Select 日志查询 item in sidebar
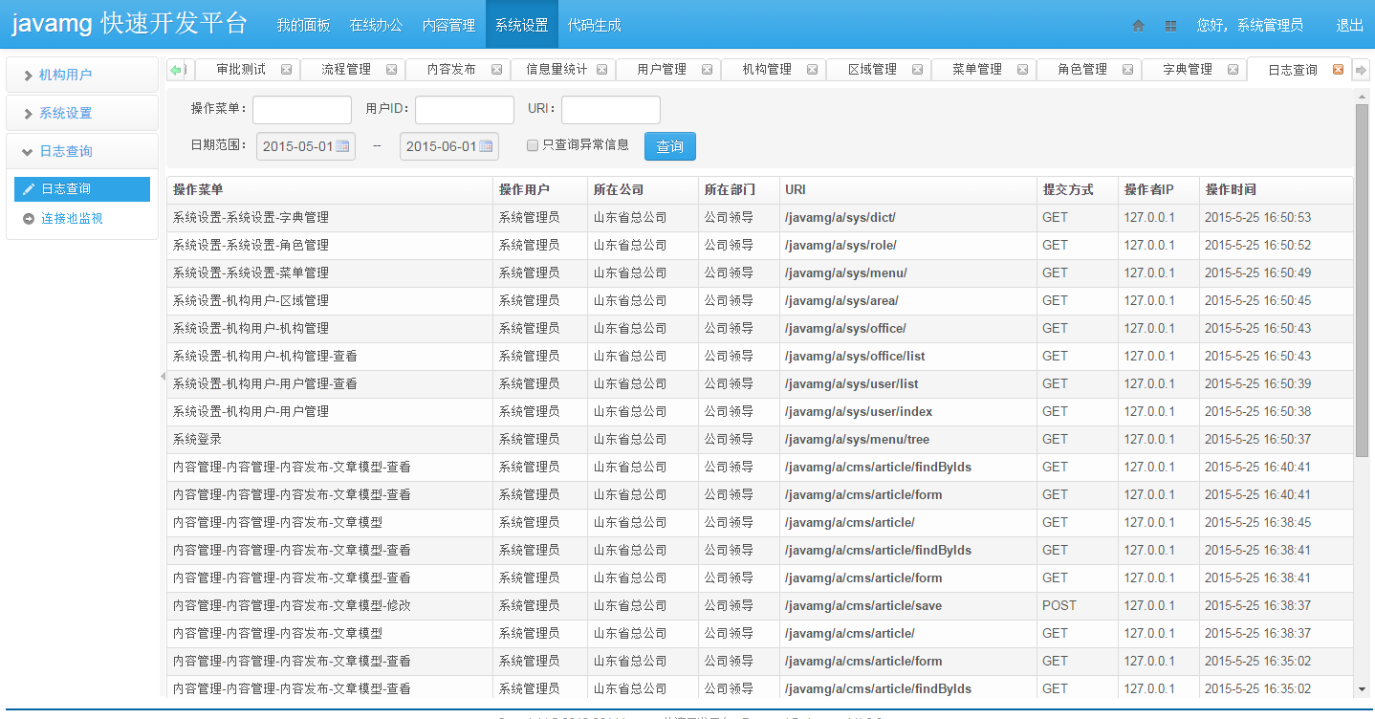This screenshot has width=1375, height=719. tap(82, 189)
